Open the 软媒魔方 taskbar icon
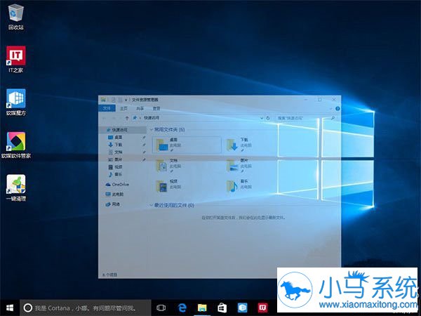Screen dimensions: 421x316 (242, 308)
